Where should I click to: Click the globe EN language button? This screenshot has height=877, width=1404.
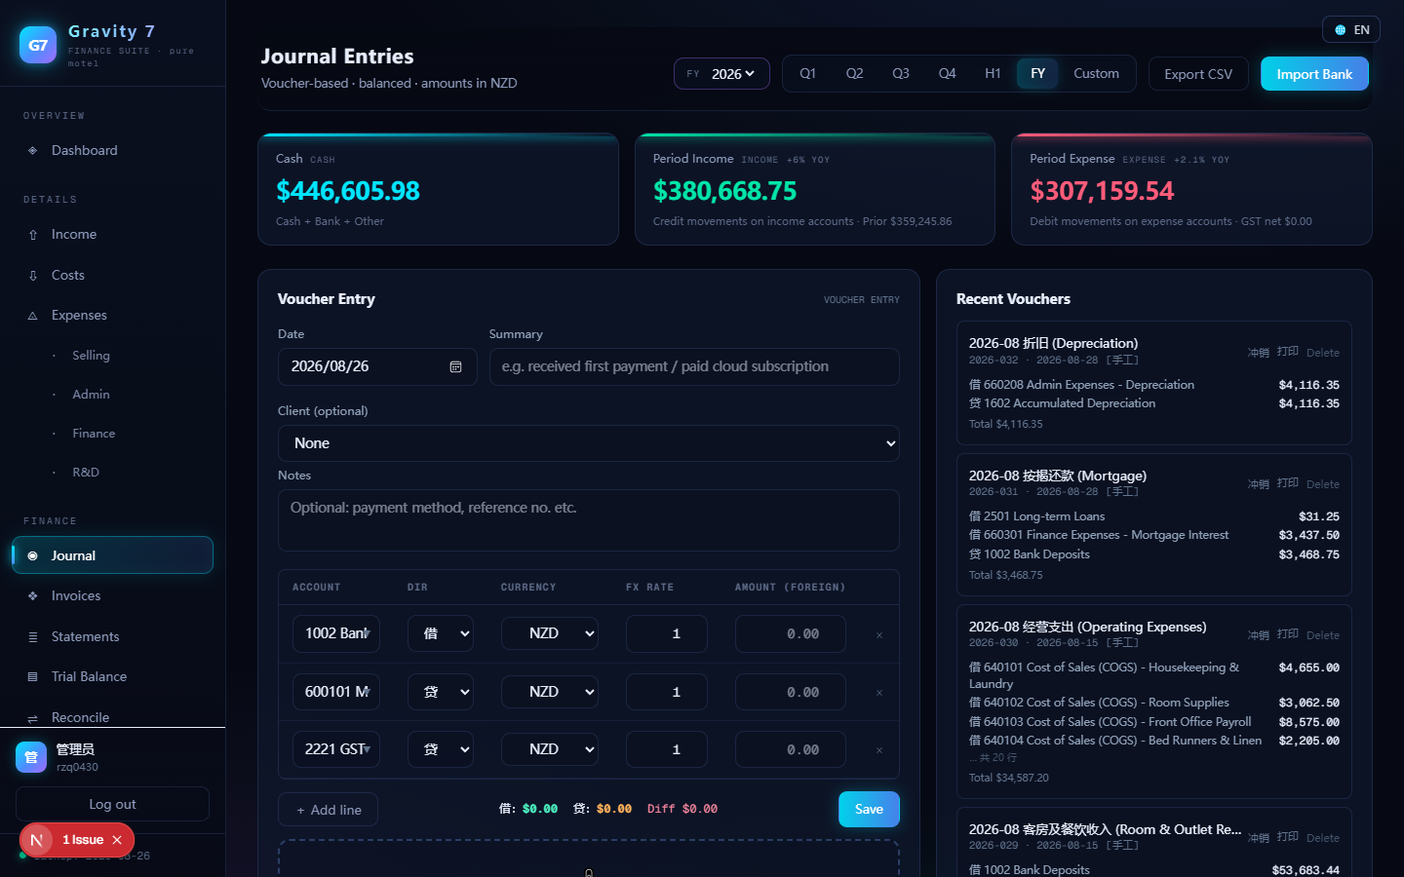pyautogui.click(x=1351, y=30)
